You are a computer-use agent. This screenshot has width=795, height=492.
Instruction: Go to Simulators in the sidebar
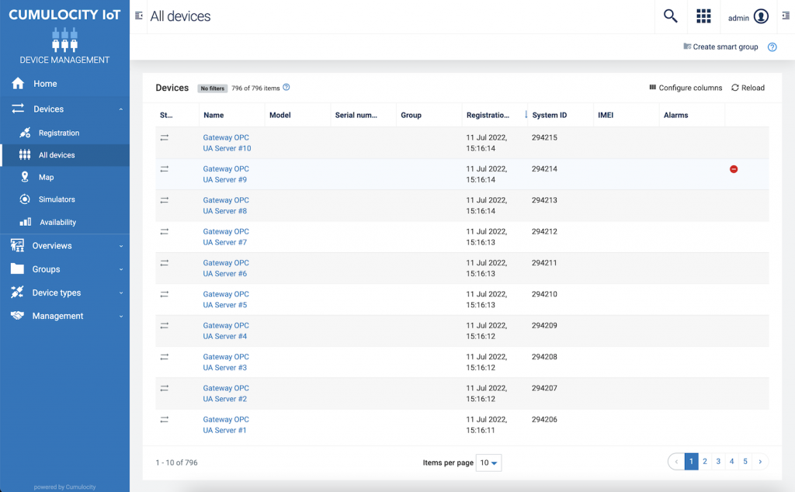click(x=57, y=199)
